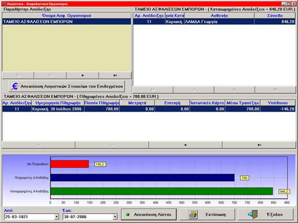Click last-record button under registered receipts table
This screenshot has height=223, width=298.
[275, 89]
